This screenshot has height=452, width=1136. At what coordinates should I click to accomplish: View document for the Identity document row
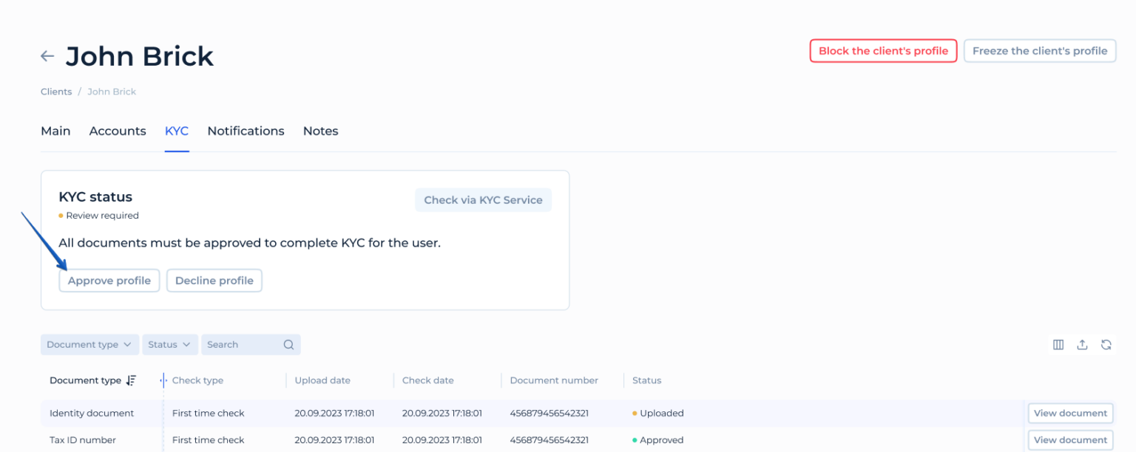point(1069,413)
